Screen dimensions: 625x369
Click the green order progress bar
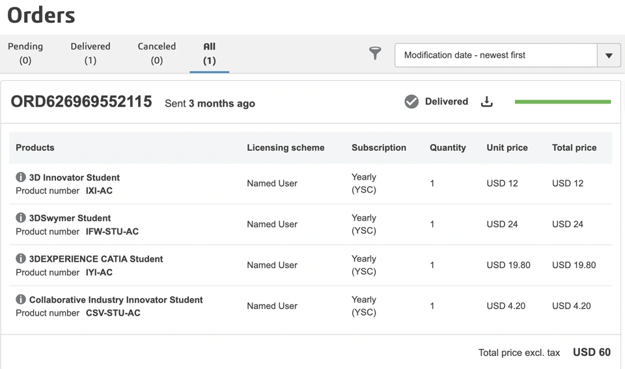562,102
